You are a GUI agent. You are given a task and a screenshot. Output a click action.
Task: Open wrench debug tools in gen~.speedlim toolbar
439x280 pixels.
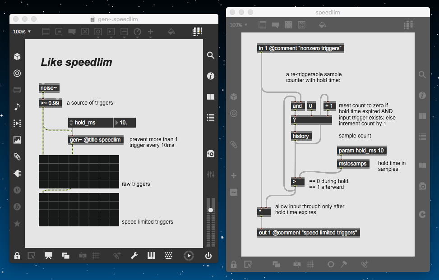[x=134, y=256]
